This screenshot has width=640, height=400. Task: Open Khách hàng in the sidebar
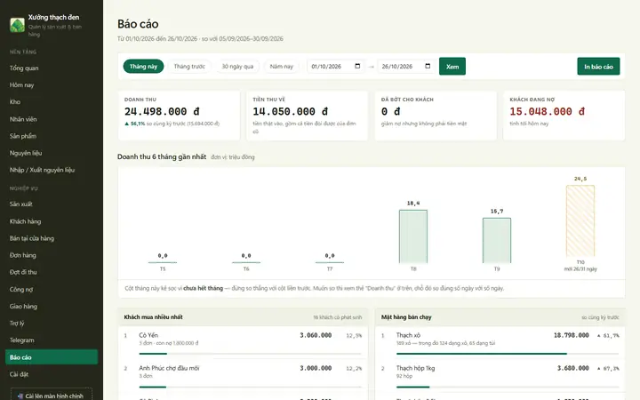click(x=51, y=221)
